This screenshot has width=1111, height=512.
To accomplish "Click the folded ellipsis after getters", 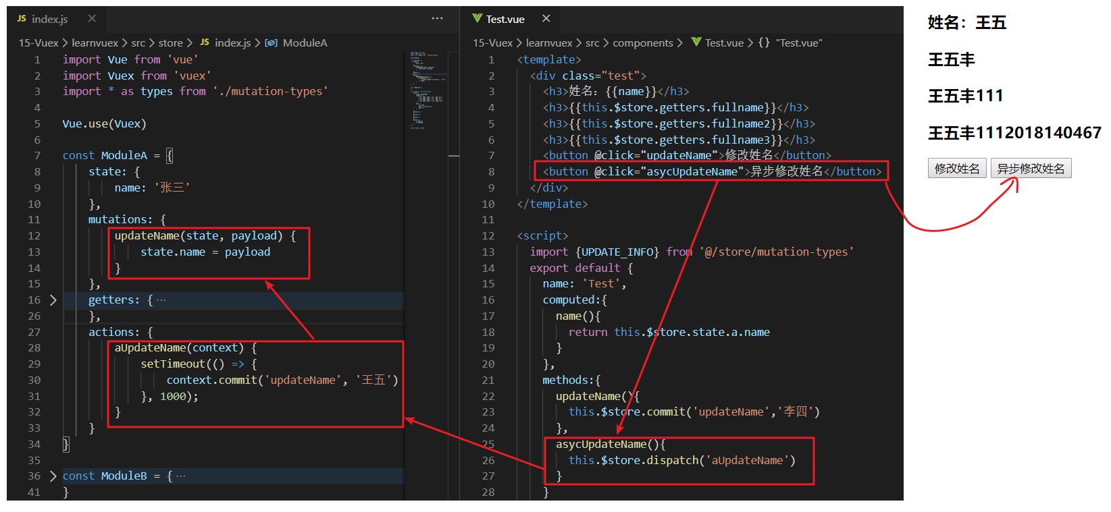I will (x=161, y=300).
